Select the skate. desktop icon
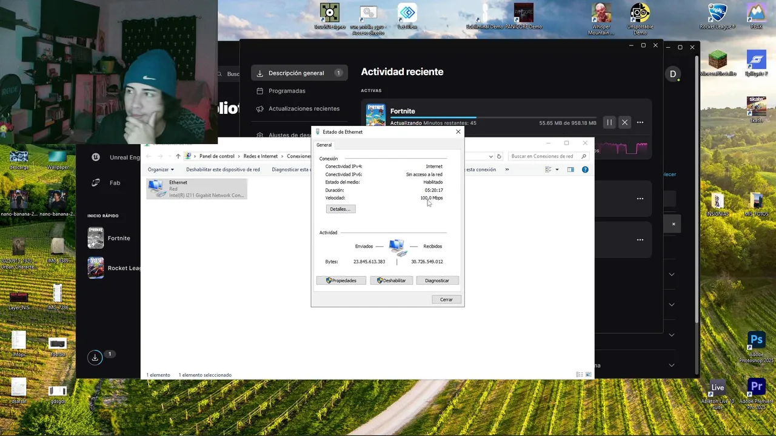This screenshot has height=436, width=776. click(x=756, y=110)
